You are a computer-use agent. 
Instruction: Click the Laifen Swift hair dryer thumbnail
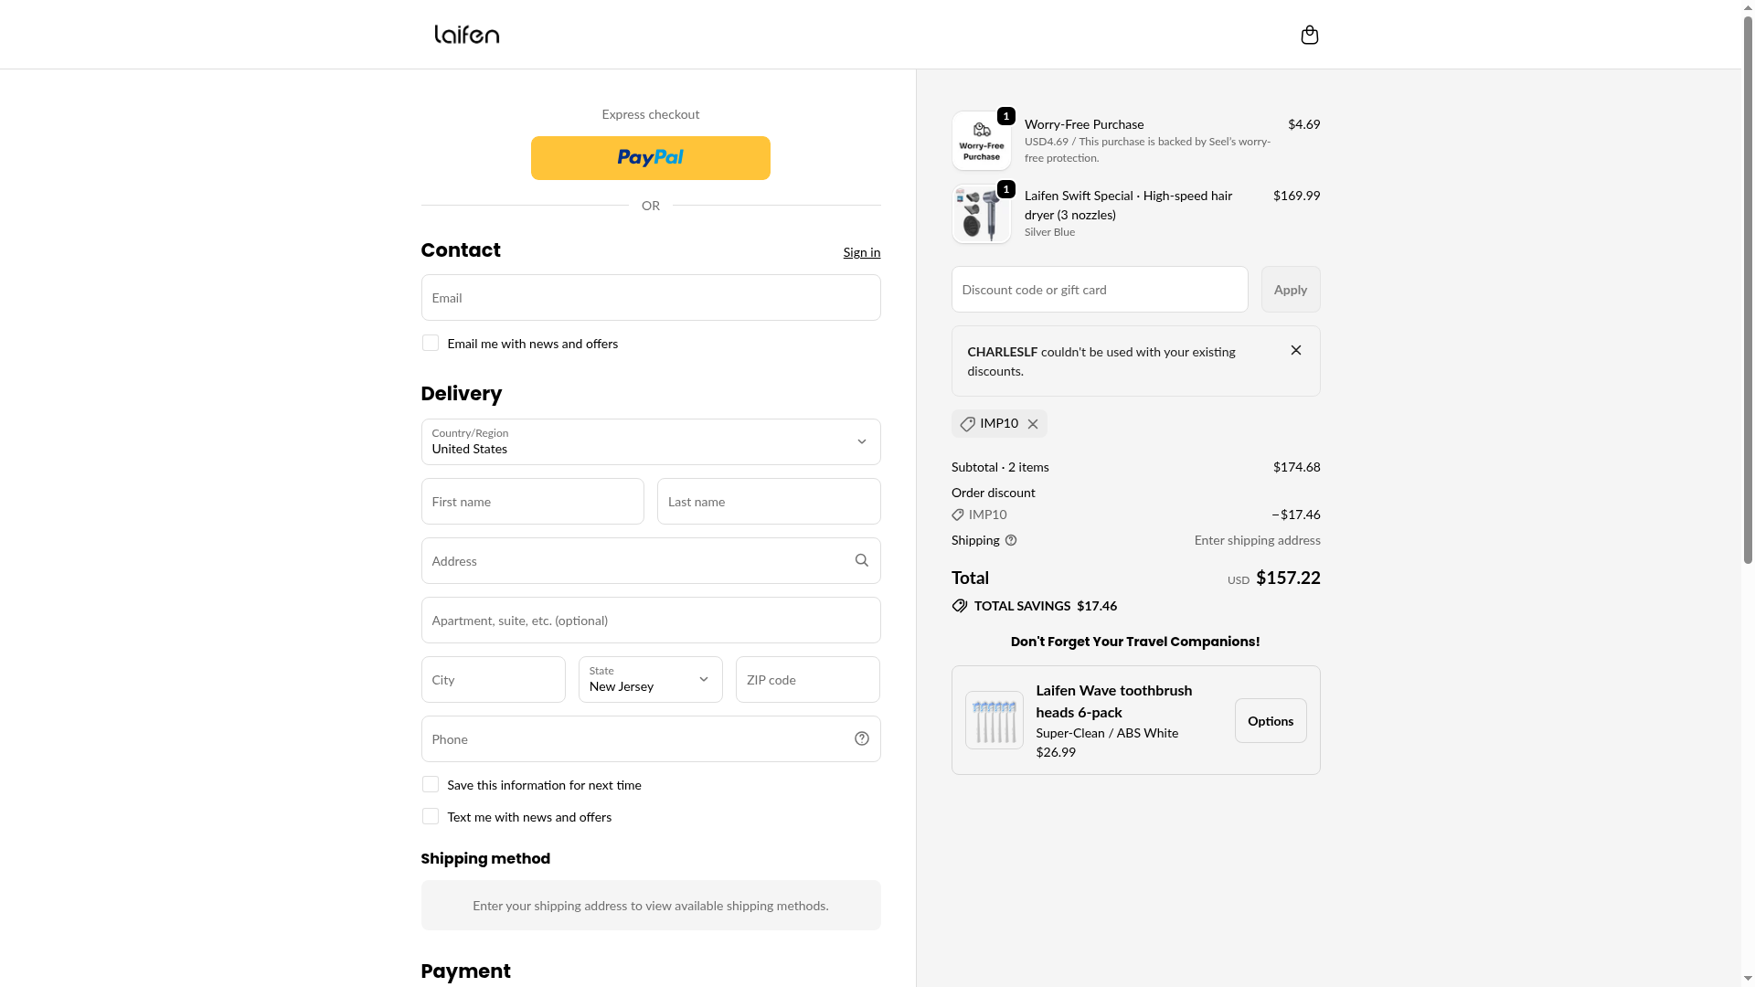click(x=981, y=215)
